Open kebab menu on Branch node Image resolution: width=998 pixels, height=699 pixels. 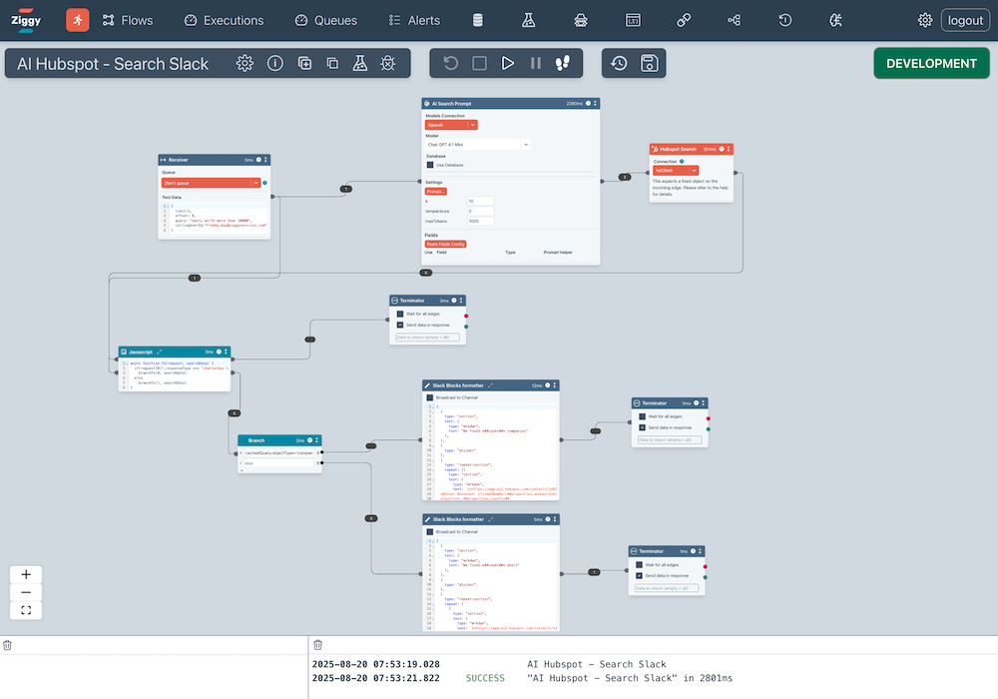(317, 440)
